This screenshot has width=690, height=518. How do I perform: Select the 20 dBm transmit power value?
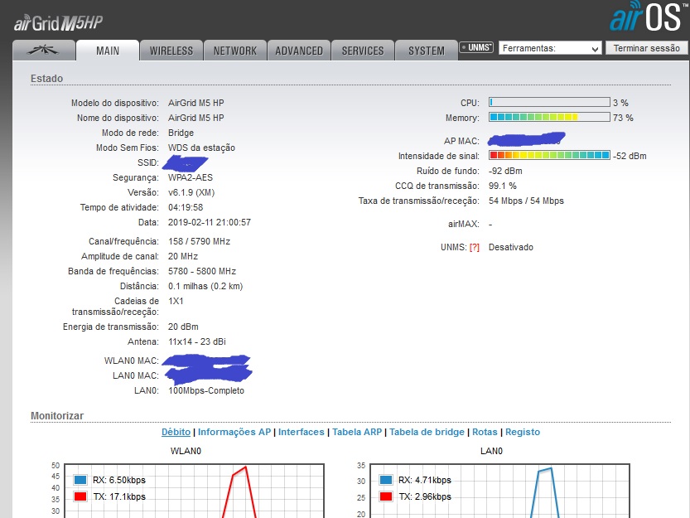[183, 327]
